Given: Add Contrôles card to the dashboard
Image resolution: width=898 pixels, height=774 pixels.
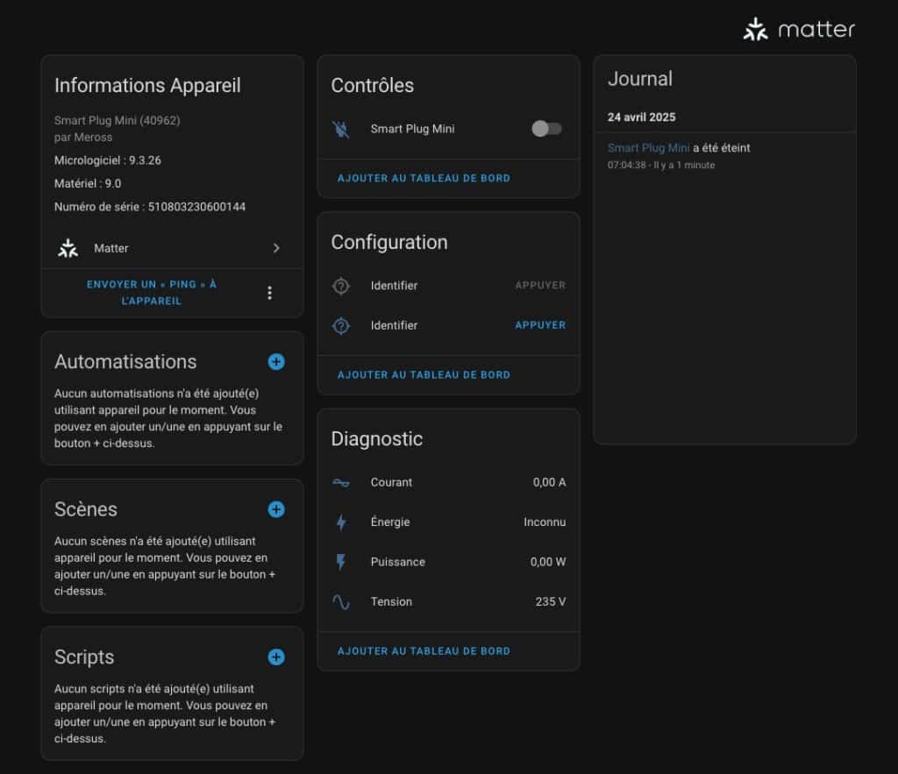Looking at the screenshot, I should (424, 178).
